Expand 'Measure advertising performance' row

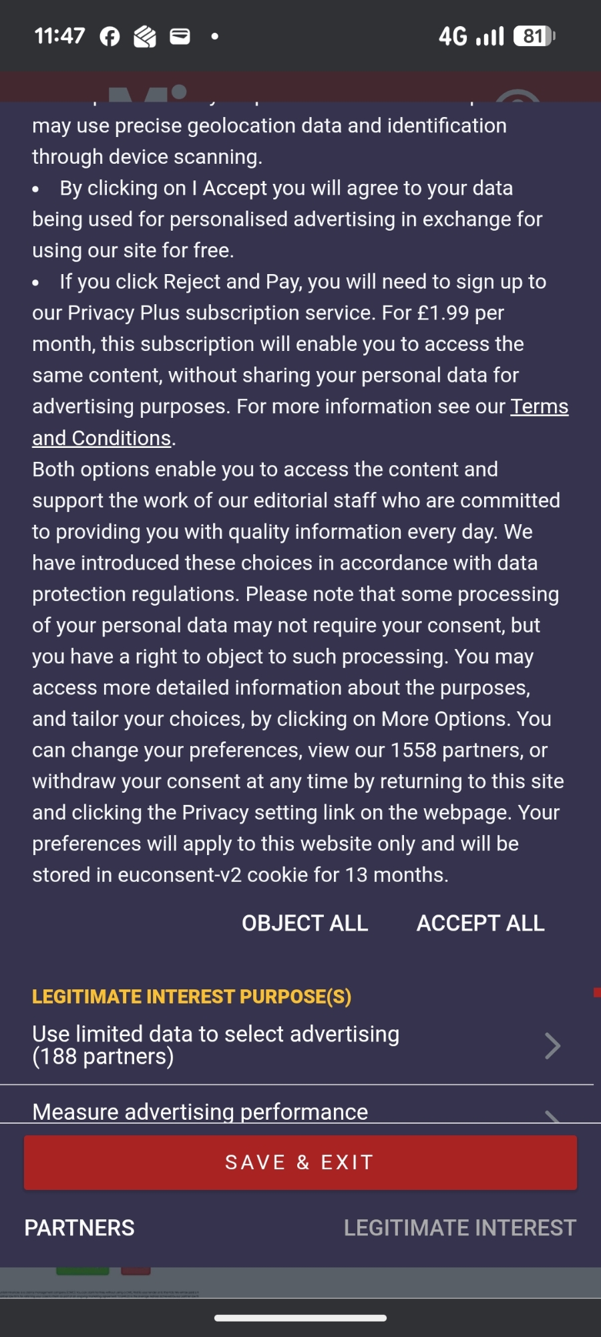[200, 1111]
